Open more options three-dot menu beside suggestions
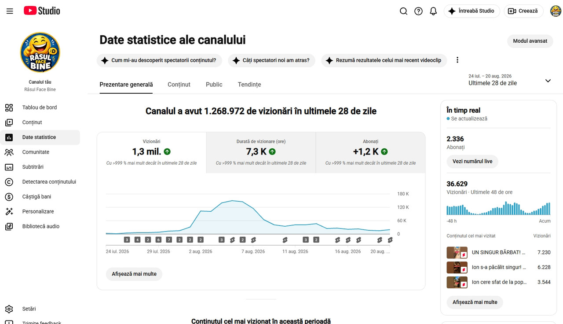This screenshot has width=563, height=324. click(457, 60)
